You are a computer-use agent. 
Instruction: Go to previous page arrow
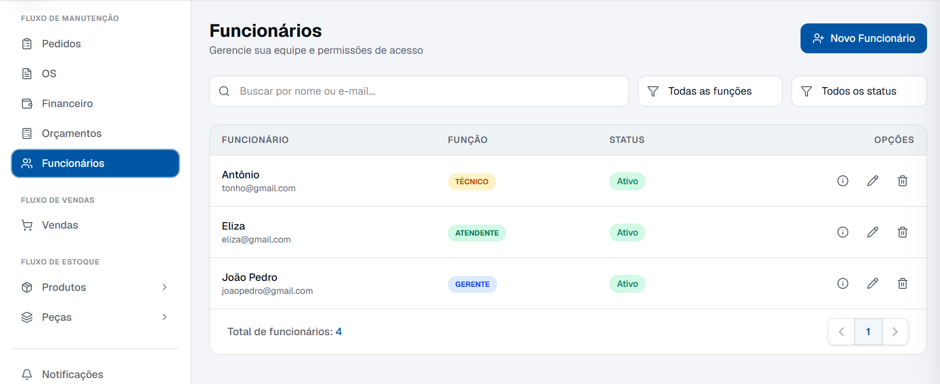pos(841,332)
